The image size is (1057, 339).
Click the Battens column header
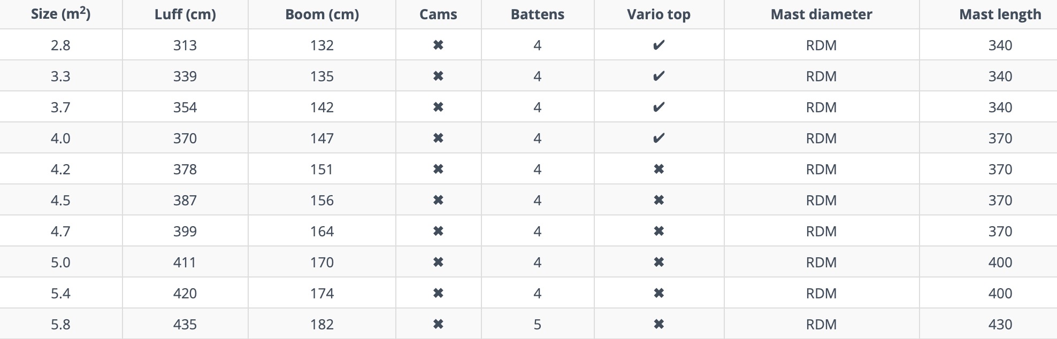point(537,14)
